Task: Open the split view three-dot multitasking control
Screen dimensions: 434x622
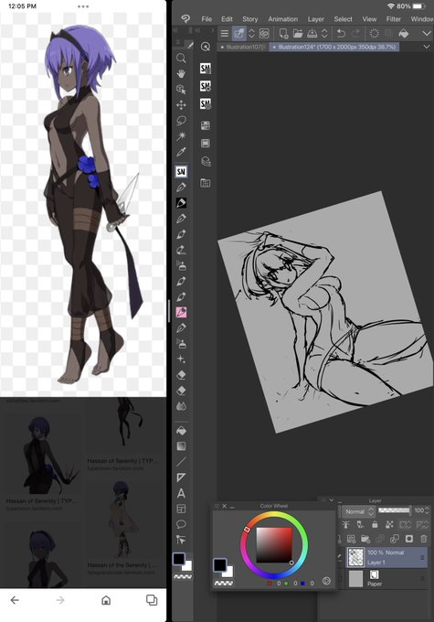Action: click(83, 6)
